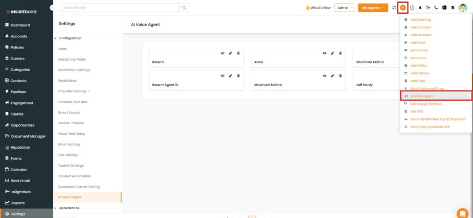Open the chat widget in bottom corner

462,213
